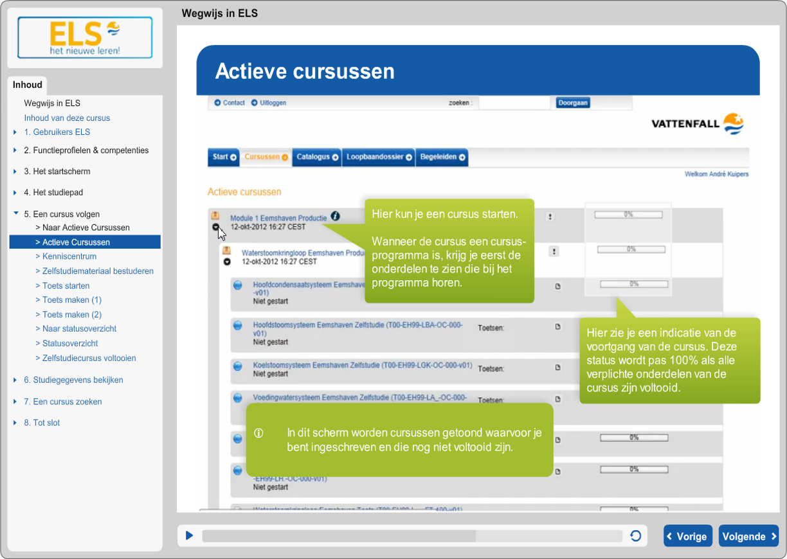Click the info circle in the green callout
This screenshot has width=787, height=559.
coord(259,434)
